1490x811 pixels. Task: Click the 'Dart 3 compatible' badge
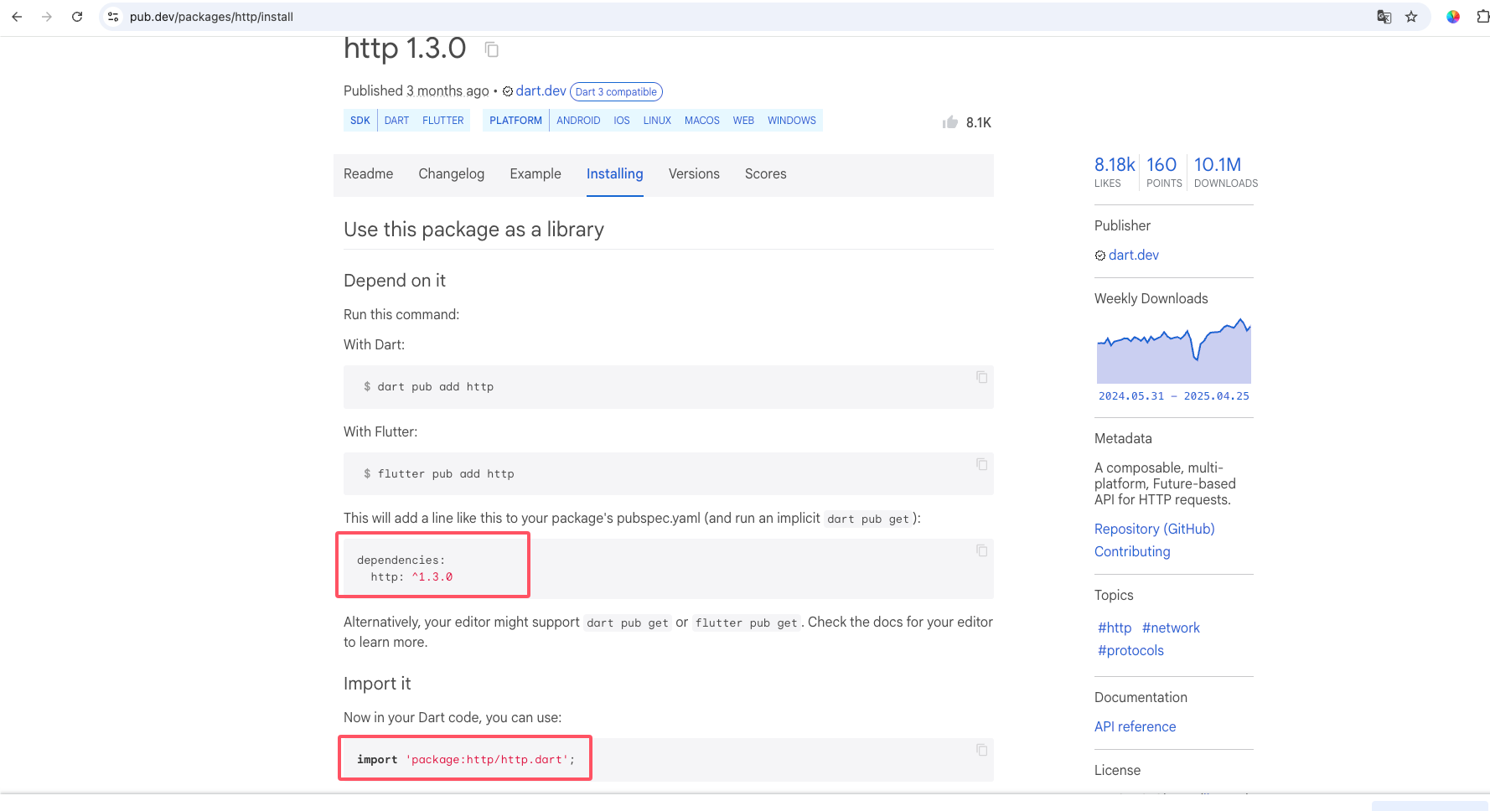(616, 92)
